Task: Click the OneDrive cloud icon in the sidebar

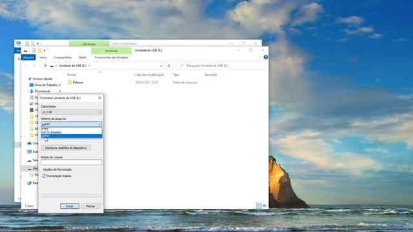Action: (30, 143)
